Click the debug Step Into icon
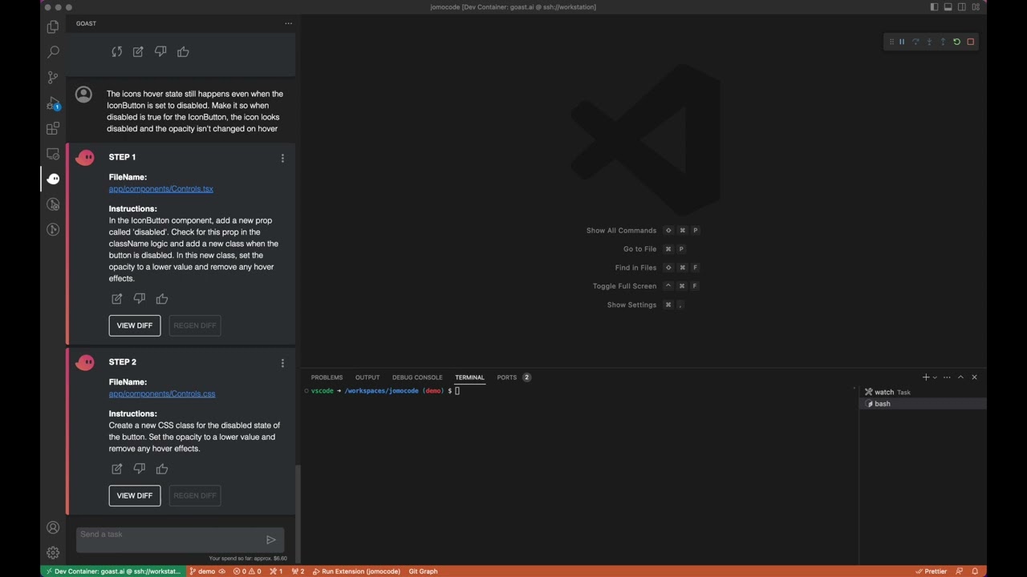The height and width of the screenshot is (577, 1027). [x=929, y=42]
